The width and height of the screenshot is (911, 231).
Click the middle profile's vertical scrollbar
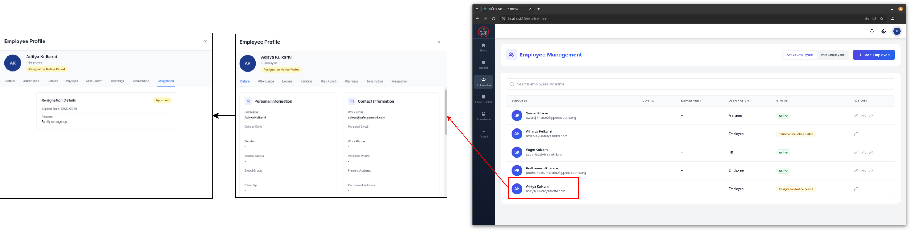[446, 113]
